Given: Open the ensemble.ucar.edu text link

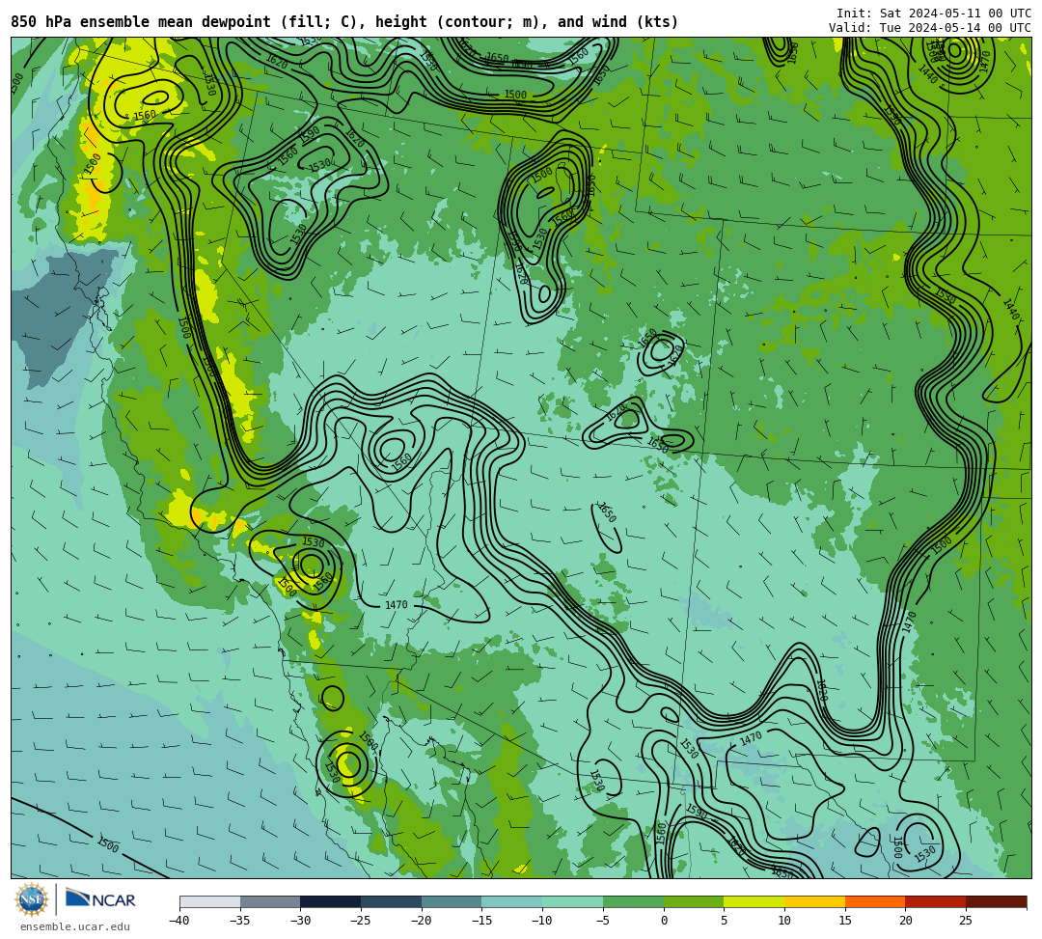Looking at the screenshot, I should (74, 926).
